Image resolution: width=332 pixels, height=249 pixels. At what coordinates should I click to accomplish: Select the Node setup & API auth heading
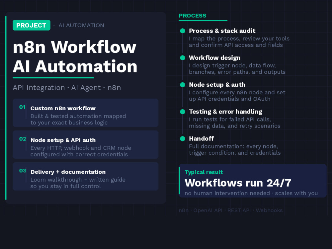pos(63,140)
